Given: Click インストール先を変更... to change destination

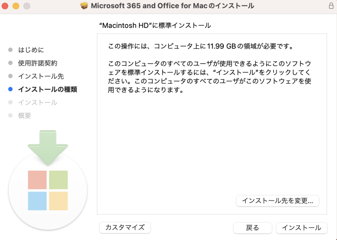Looking at the screenshot, I should click(277, 201).
